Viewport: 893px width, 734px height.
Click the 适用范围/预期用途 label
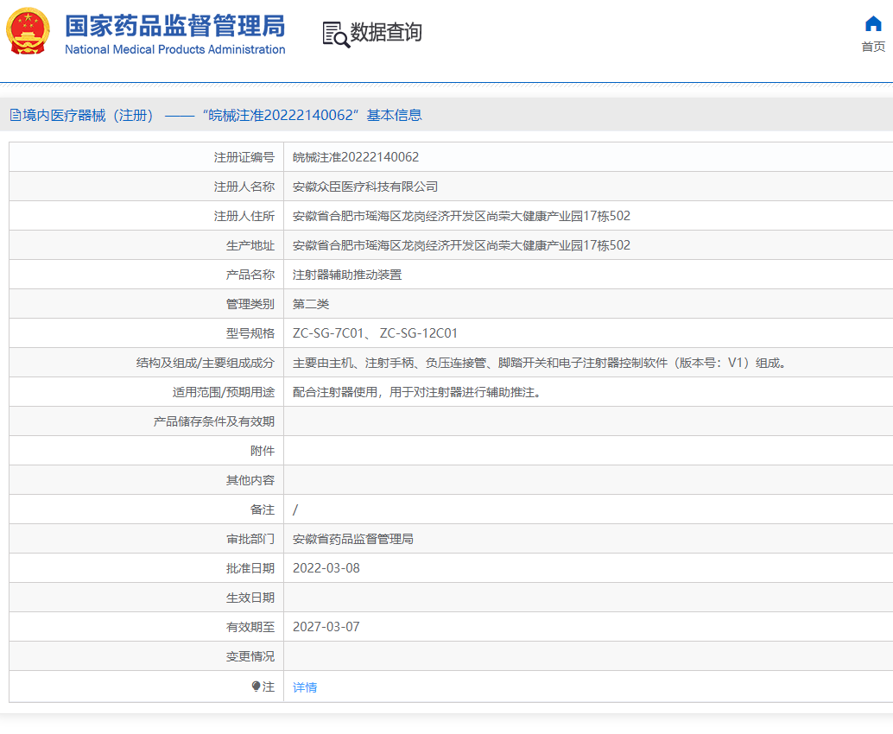coord(224,392)
